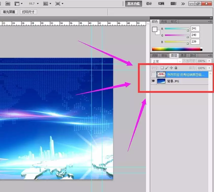Toggle lock position move icon
214x192 pixels.
coord(171,68)
